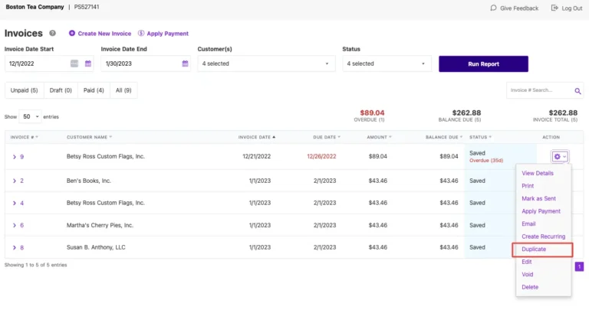Click the plus icon for Create New Invoice

tap(72, 34)
